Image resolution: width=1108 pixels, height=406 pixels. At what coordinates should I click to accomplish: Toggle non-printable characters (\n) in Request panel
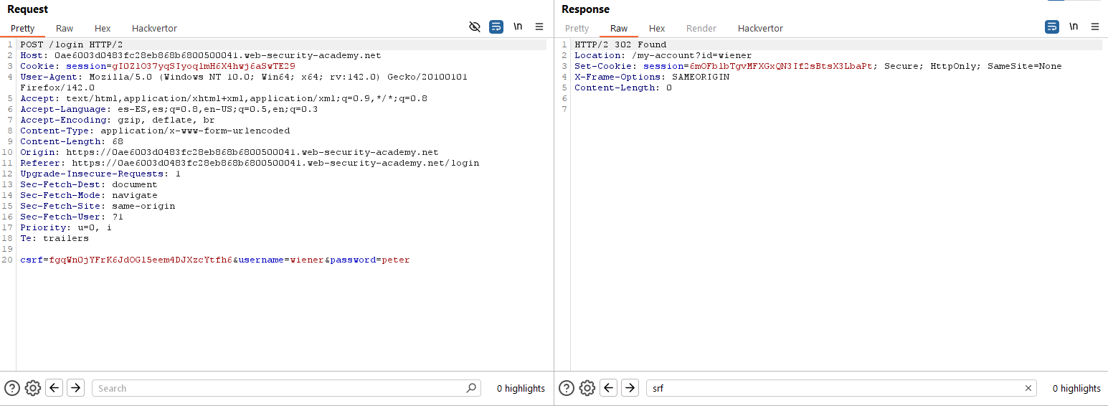(x=518, y=27)
